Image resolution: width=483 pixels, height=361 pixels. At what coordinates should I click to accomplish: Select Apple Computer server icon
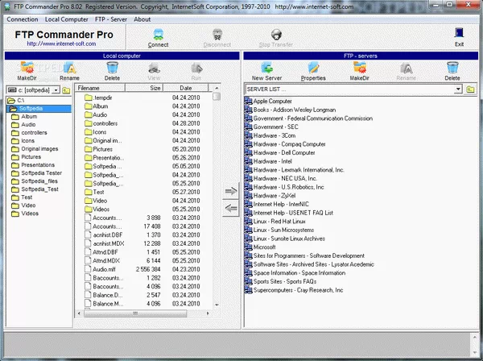(248, 101)
